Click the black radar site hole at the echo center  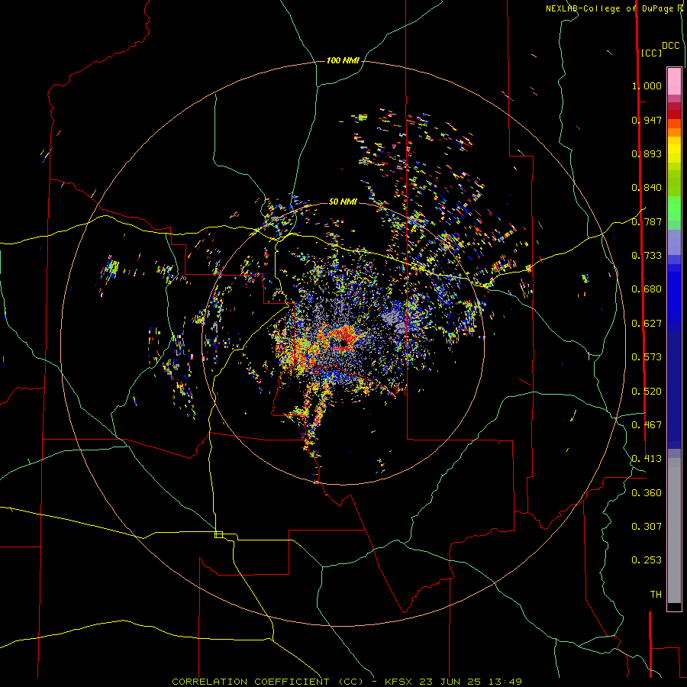click(343, 342)
